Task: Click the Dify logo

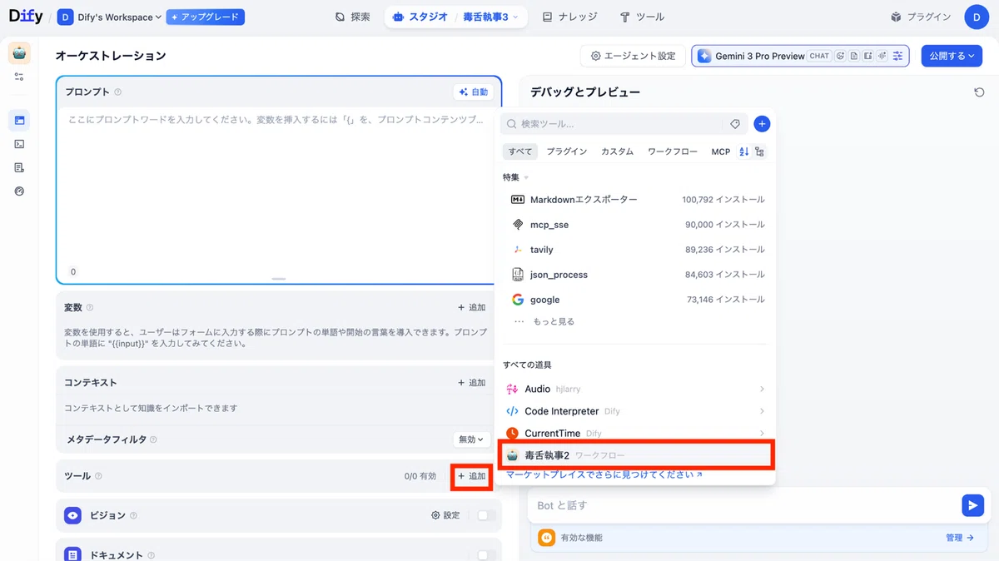Action: click(26, 17)
